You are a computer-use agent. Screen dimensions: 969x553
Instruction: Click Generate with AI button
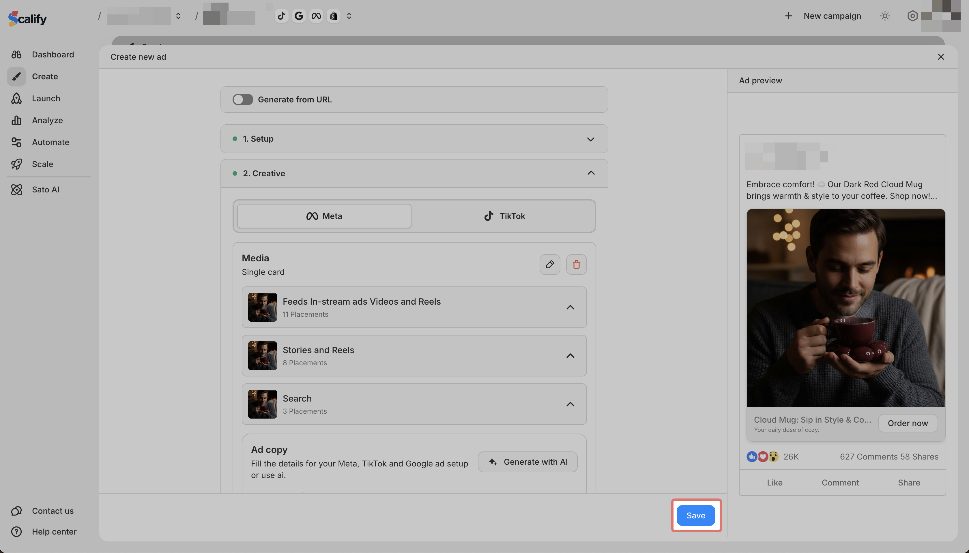coord(527,462)
